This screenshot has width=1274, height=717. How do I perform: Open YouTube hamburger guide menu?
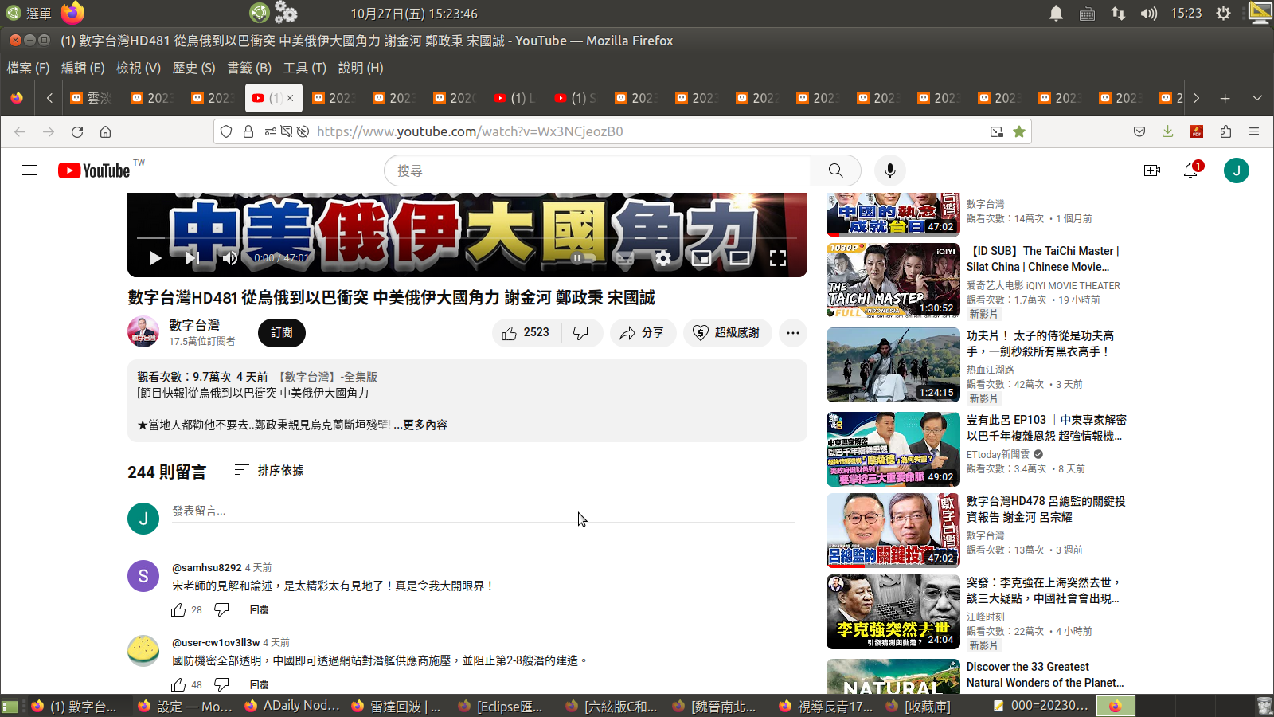[x=29, y=170]
